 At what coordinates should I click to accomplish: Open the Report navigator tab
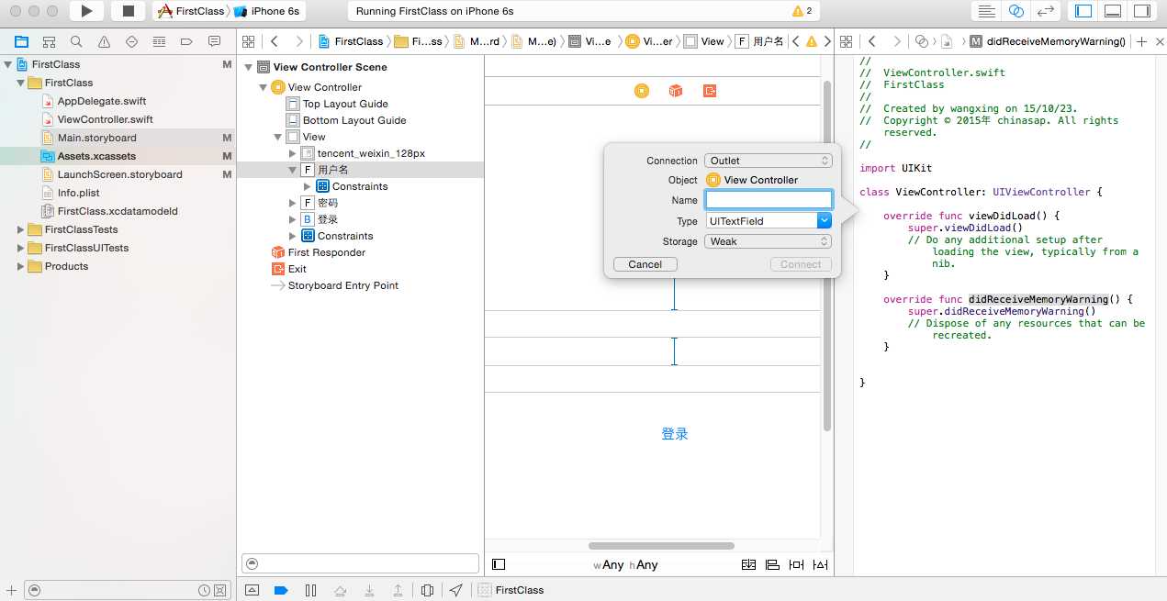point(214,41)
